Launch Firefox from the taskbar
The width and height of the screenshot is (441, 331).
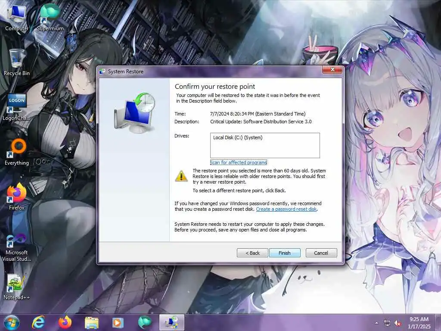[x=65, y=322]
